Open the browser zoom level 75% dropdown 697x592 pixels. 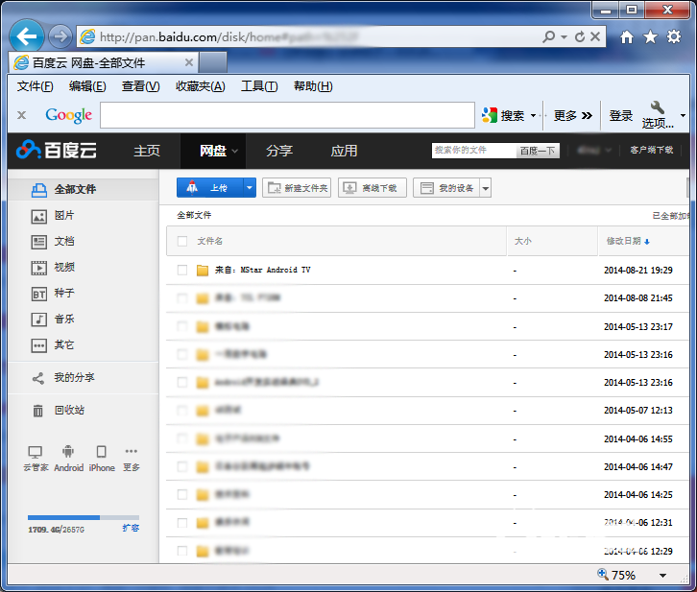click(x=662, y=576)
